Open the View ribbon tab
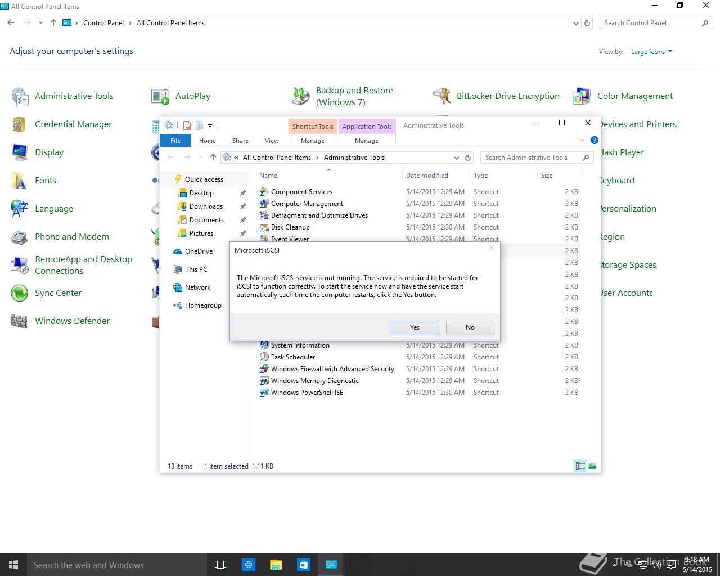This screenshot has width=720, height=576. point(272,141)
